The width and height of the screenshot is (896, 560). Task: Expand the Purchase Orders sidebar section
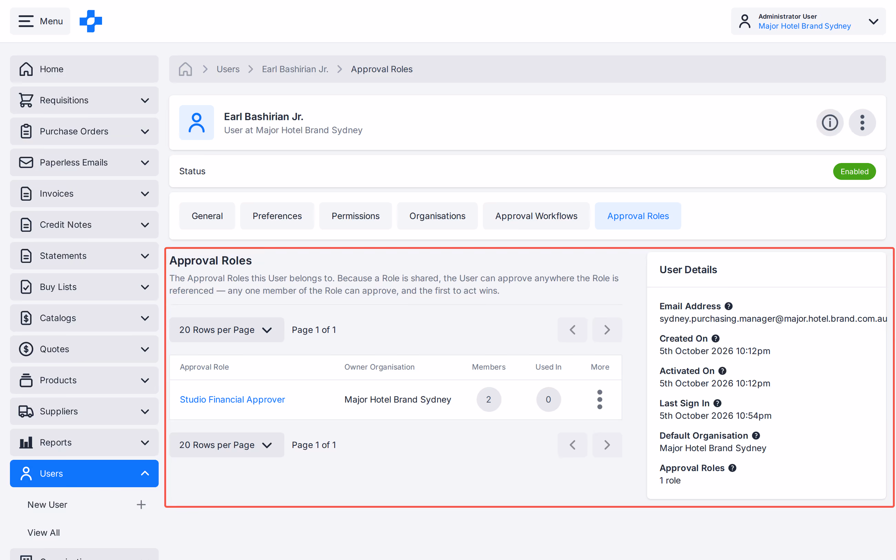point(84,132)
